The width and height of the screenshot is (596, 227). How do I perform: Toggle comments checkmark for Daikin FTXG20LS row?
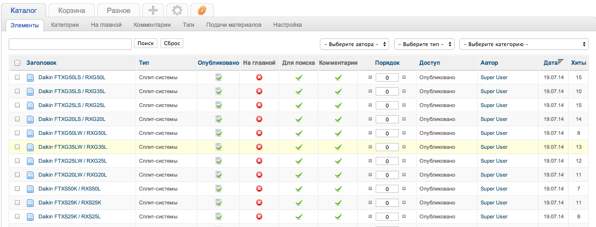(338, 119)
